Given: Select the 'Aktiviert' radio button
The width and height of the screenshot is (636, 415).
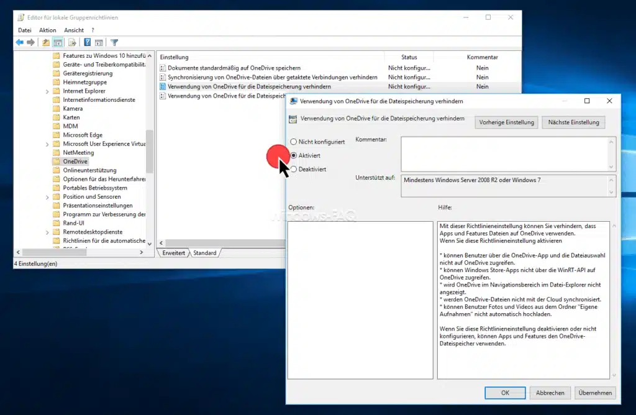Looking at the screenshot, I should pyautogui.click(x=294, y=155).
